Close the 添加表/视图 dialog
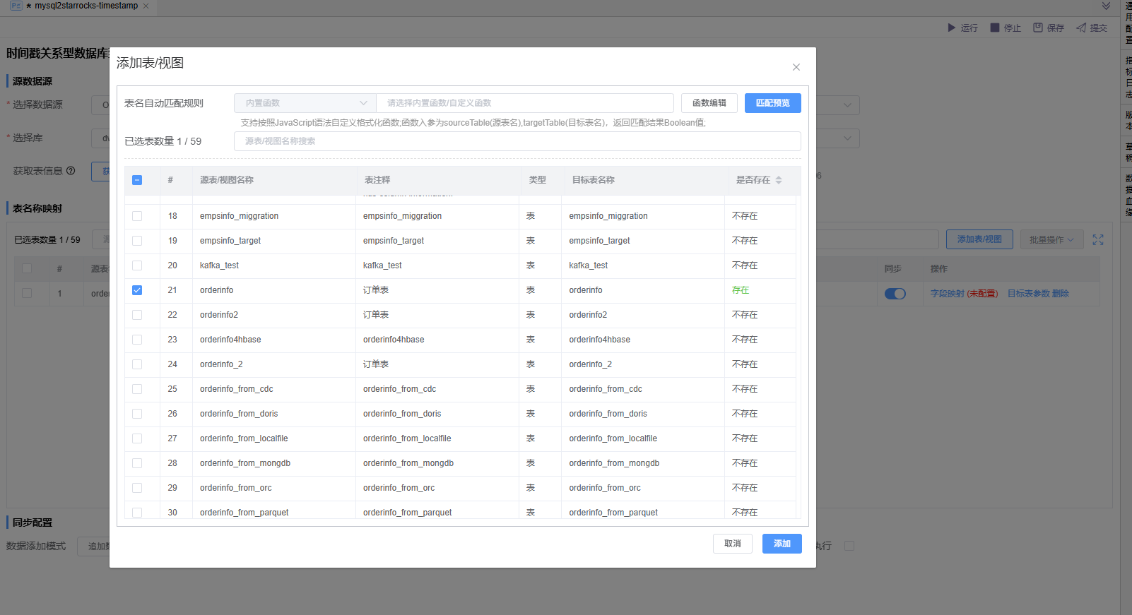The image size is (1132, 615). coord(796,67)
